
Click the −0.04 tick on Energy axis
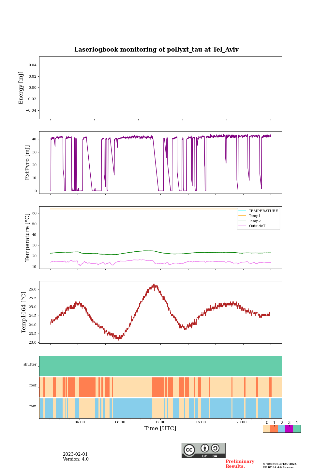pos(31,110)
